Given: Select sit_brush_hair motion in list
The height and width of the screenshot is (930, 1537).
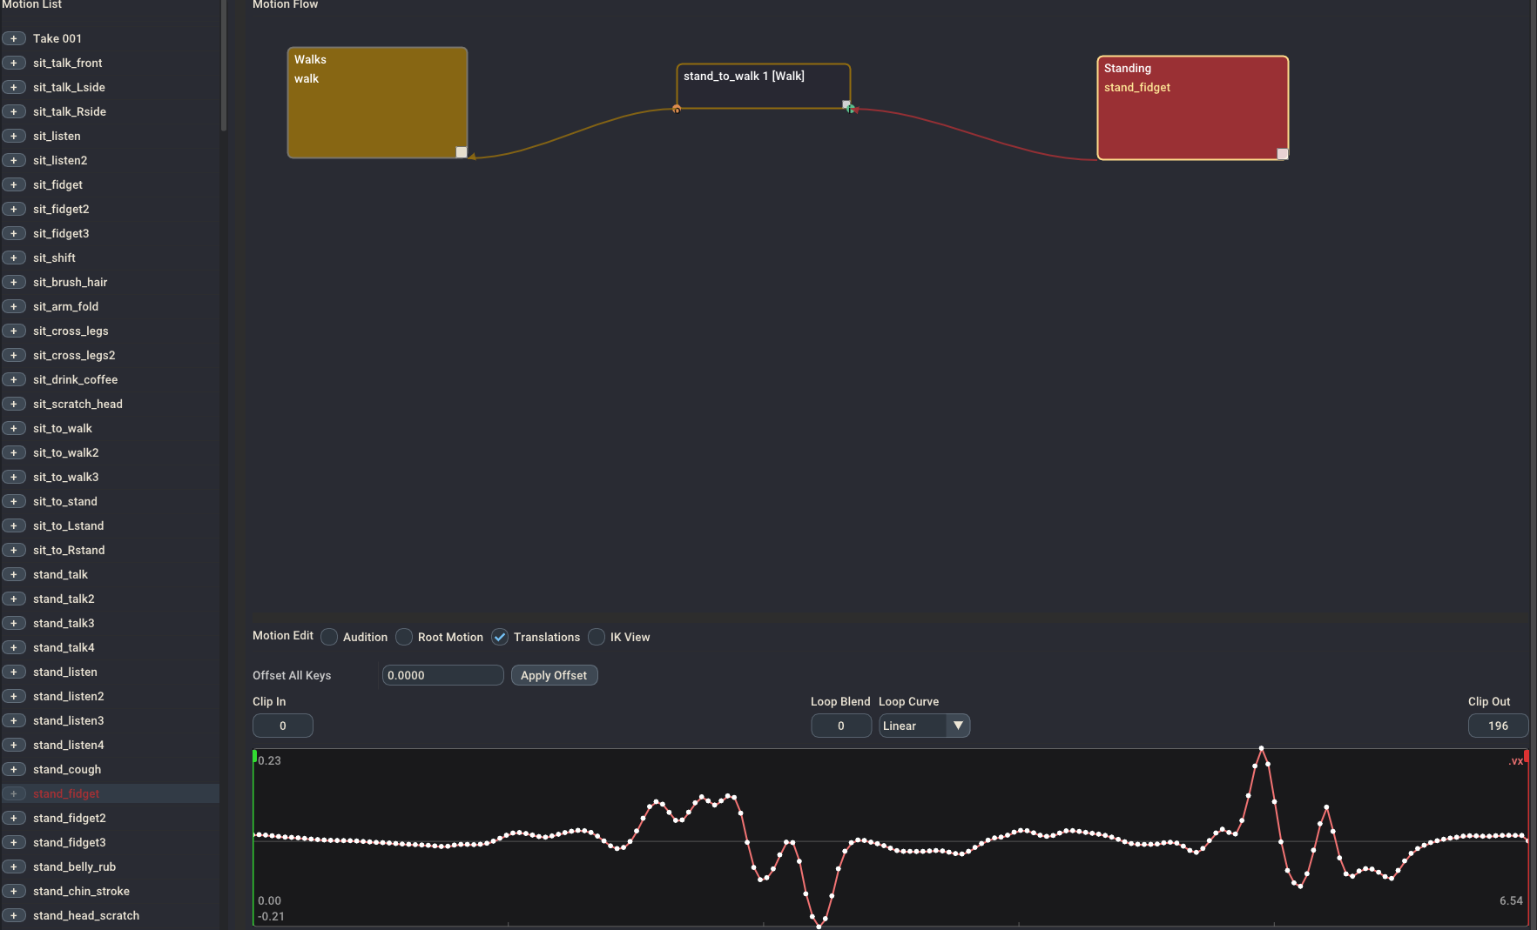Looking at the screenshot, I should pyautogui.click(x=71, y=282).
